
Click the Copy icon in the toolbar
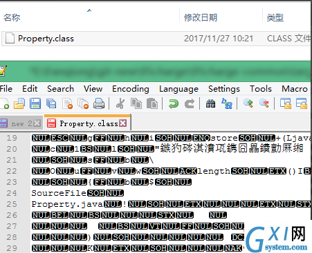pos(136,103)
